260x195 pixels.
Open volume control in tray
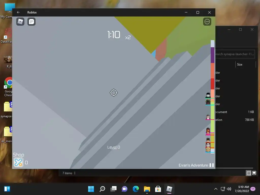(229, 189)
